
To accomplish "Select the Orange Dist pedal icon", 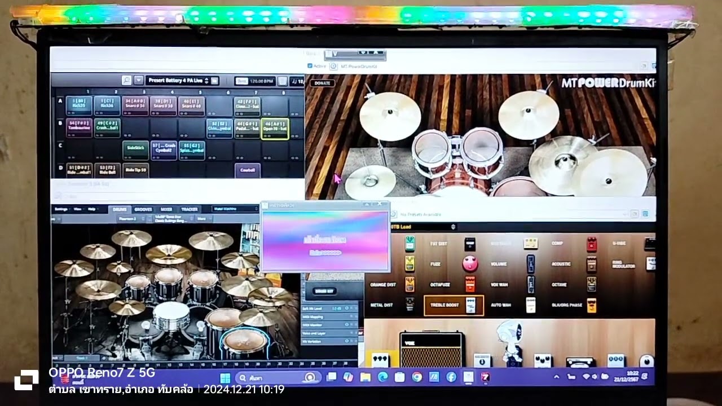I will pyautogui.click(x=410, y=285).
